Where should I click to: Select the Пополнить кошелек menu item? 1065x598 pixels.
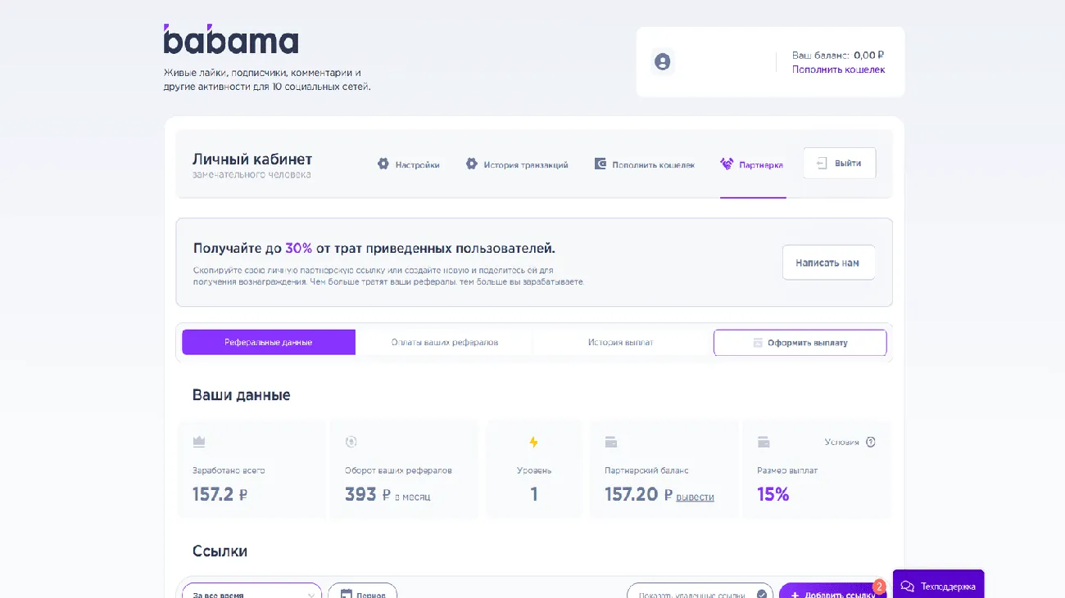(x=644, y=164)
